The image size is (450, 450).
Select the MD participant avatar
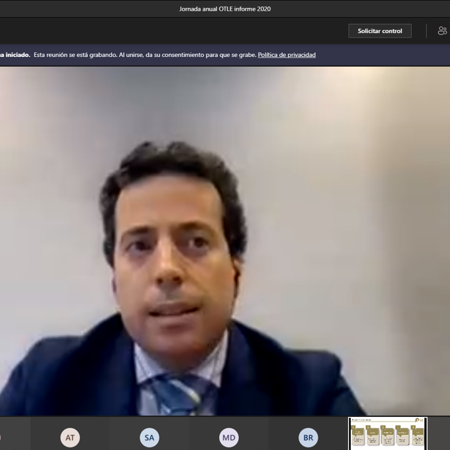[229, 437]
